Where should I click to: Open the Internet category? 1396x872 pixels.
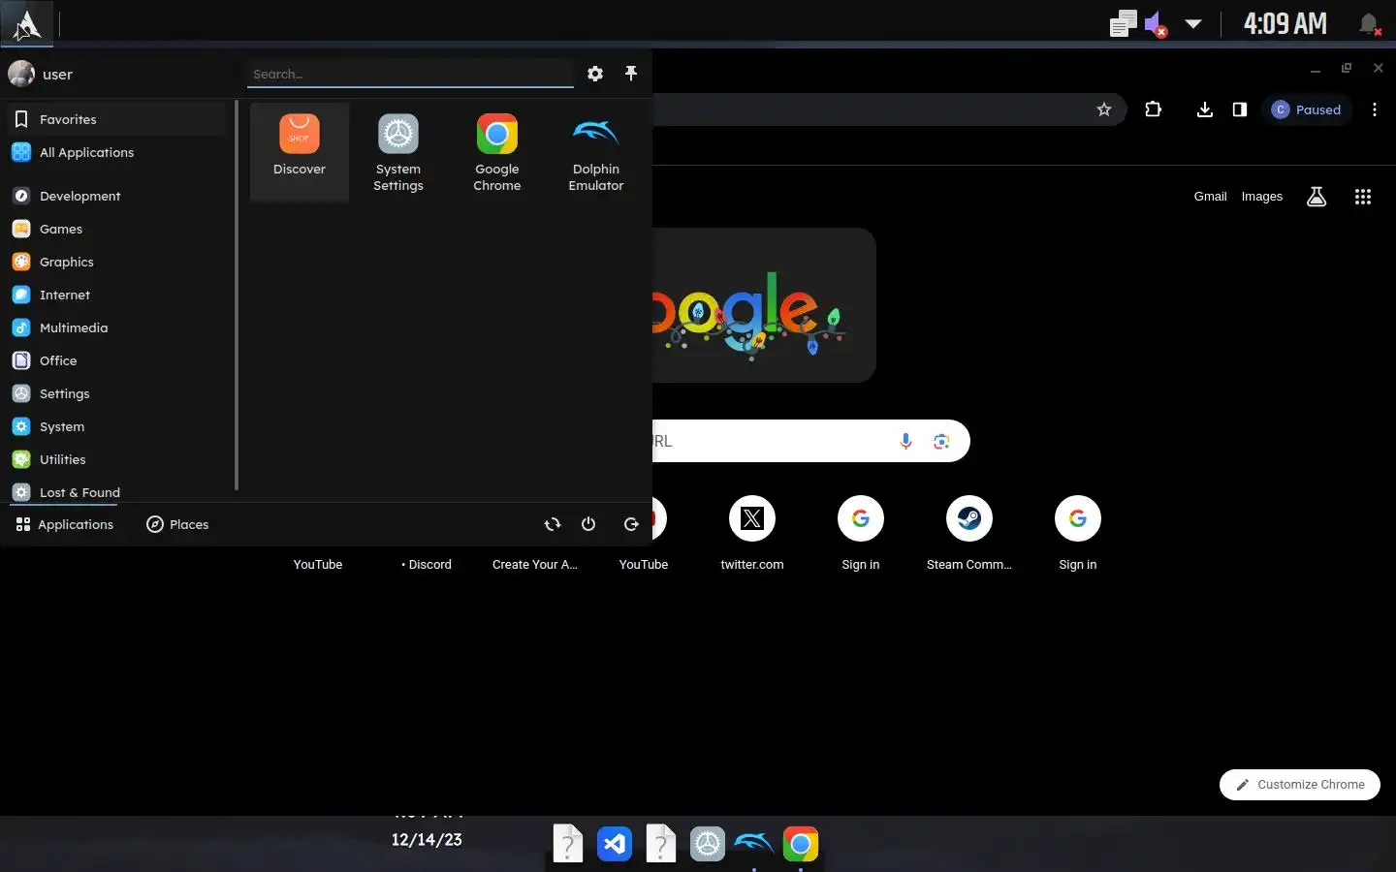coord(116,295)
